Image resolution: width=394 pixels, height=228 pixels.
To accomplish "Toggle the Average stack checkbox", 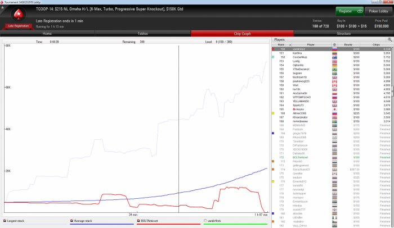I will (71, 221).
